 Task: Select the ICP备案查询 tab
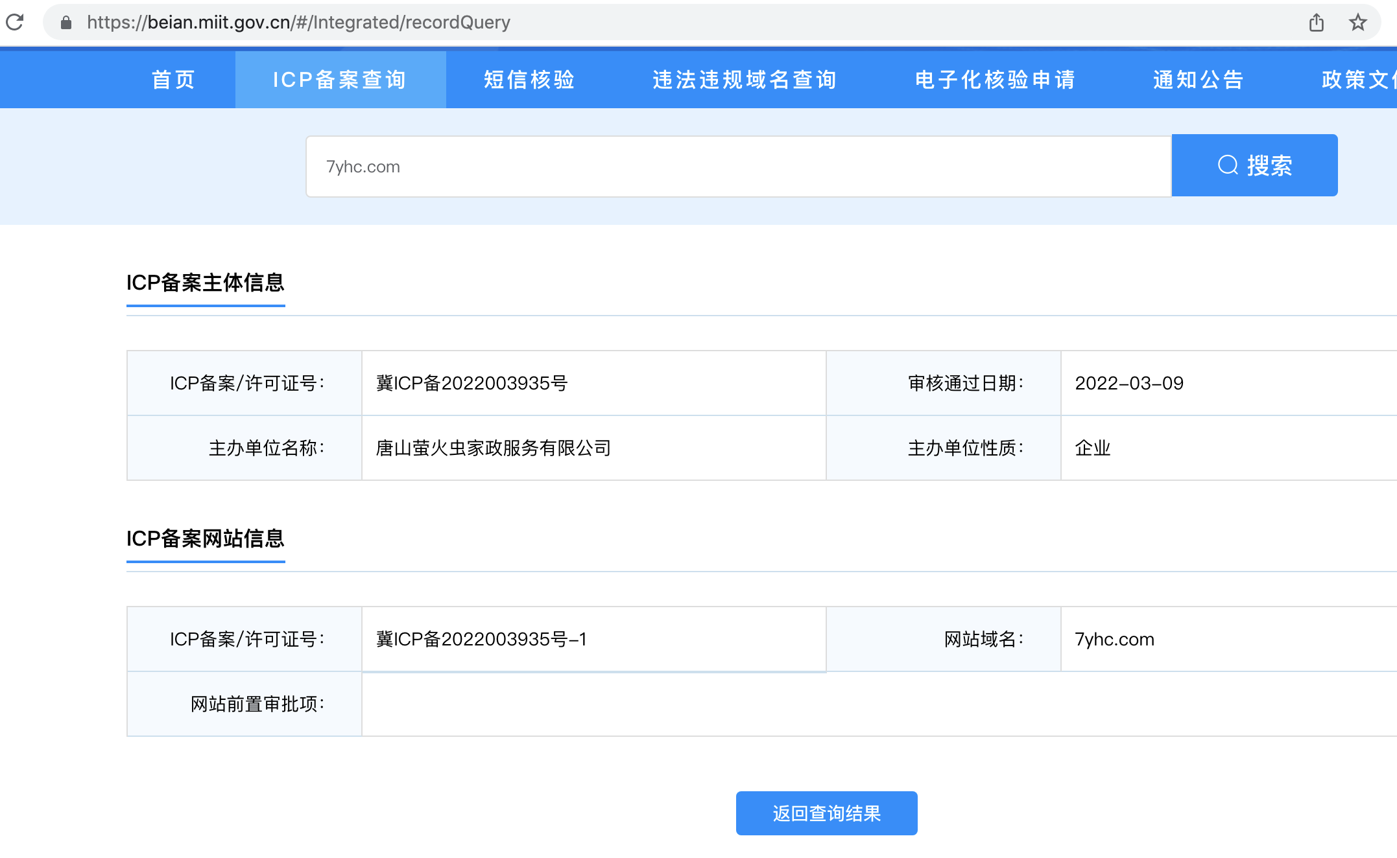pos(340,80)
